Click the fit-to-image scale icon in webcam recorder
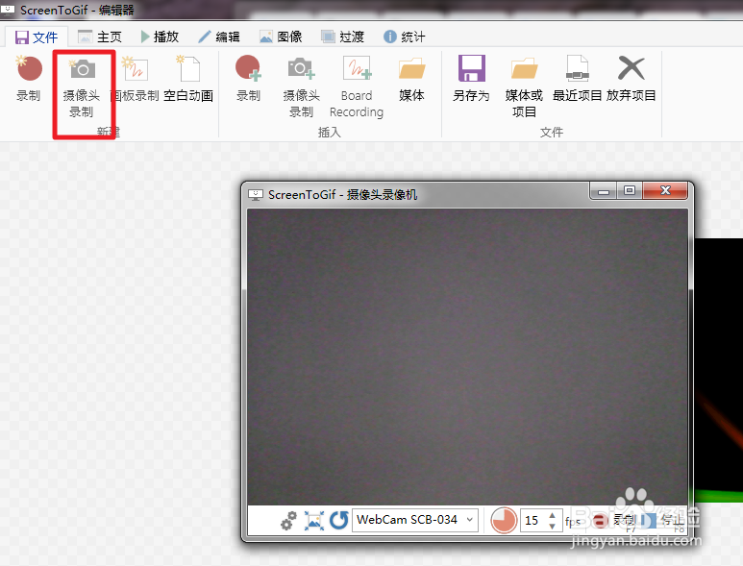Image resolution: width=743 pixels, height=566 pixels. [x=314, y=520]
